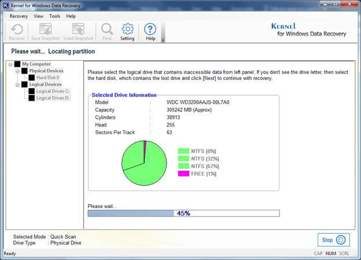Close the Kernel Data Recovery window

point(349,4)
